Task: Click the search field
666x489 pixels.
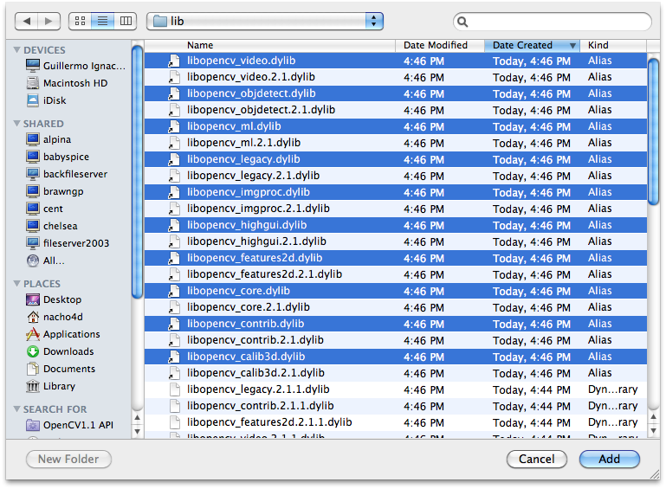Action: pos(553,22)
